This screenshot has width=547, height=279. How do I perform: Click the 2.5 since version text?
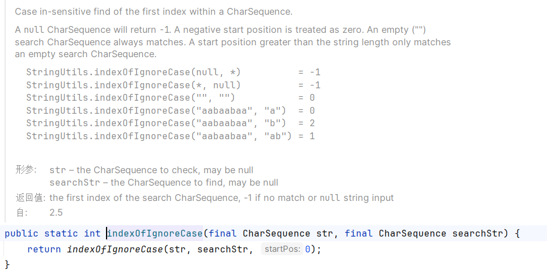(56, 212)
